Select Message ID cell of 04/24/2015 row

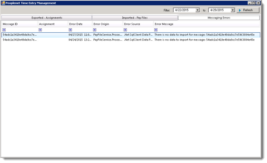[20, 40]
